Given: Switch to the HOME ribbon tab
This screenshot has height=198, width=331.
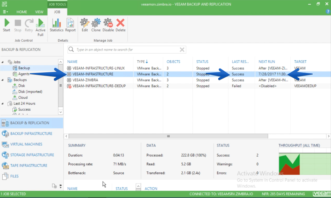Looking at the screenshot, I should coord(22,12).
